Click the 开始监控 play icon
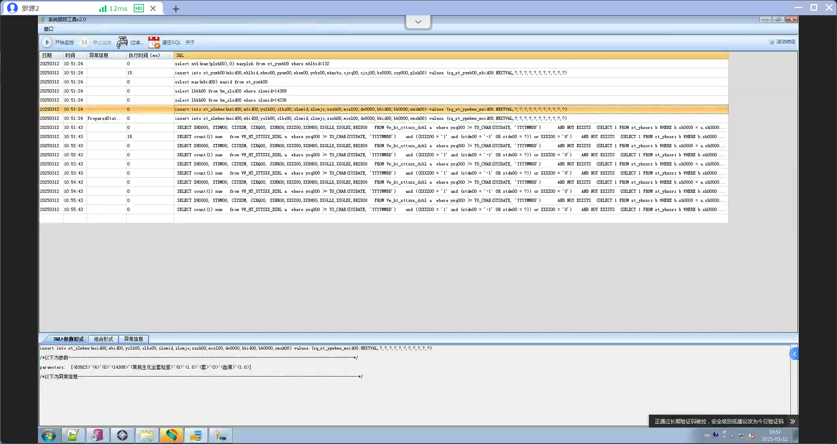Image resolution: width=837 pixels, height=444 pixels. [x=47, y=42]
